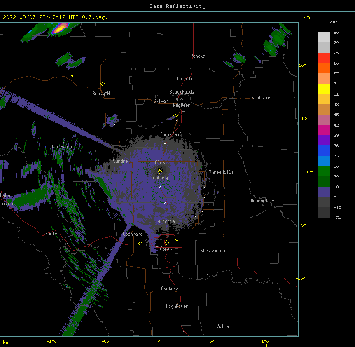
Task: Click the yellow marker south of RedDeer
Action: click(175, 115)
